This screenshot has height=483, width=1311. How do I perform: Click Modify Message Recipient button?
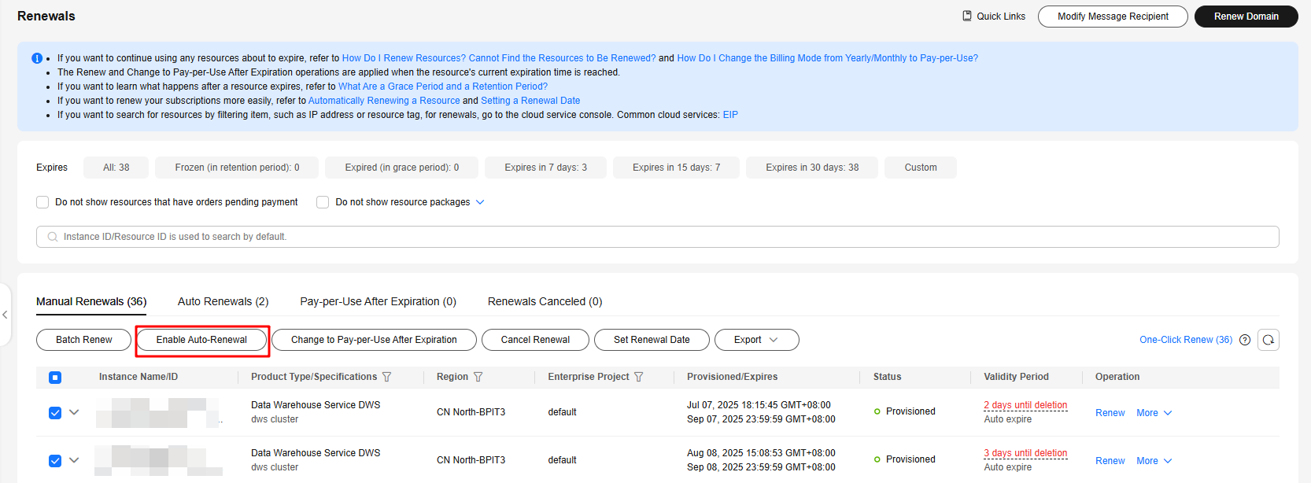(1113, 17)
